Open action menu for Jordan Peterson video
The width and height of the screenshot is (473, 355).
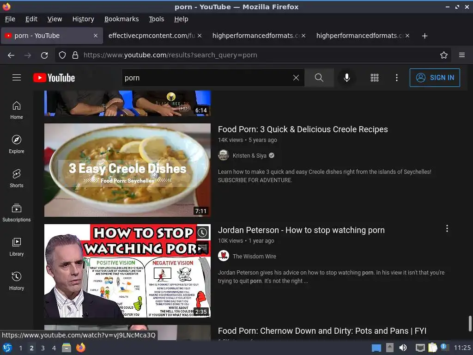click(447, 228)
